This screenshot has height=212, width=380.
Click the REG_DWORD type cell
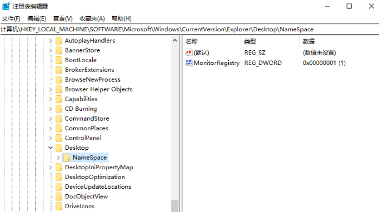click(x=263, y=63)
